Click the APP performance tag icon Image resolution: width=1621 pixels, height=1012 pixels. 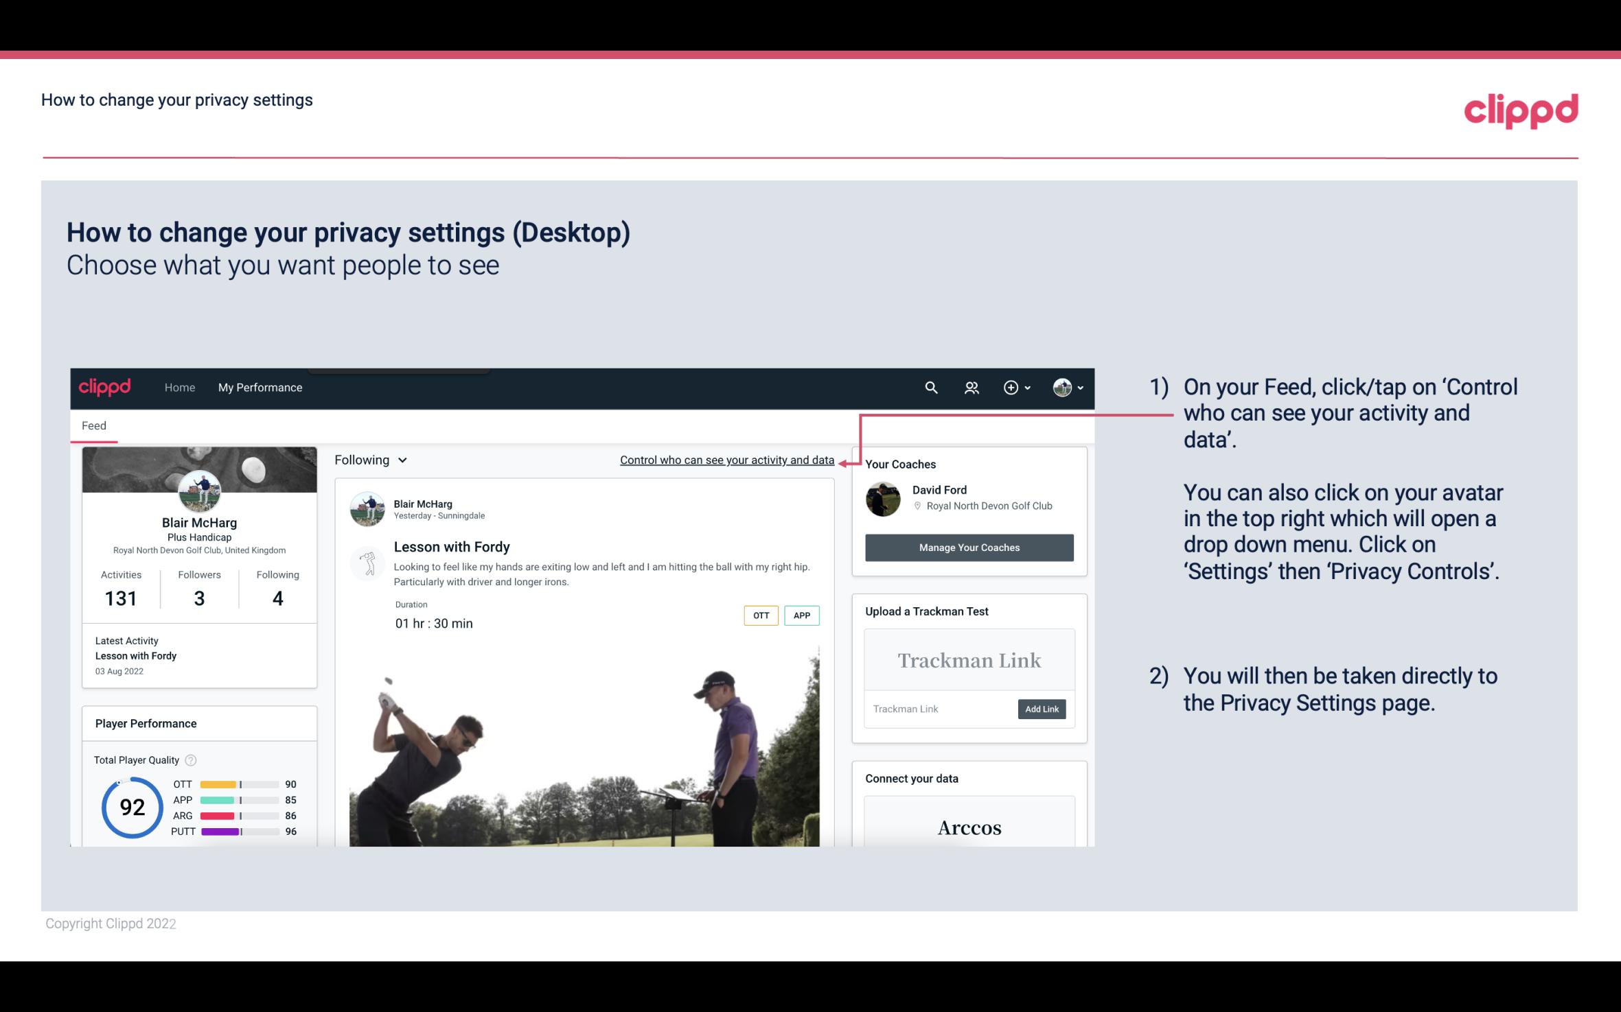tap(803, 615)
